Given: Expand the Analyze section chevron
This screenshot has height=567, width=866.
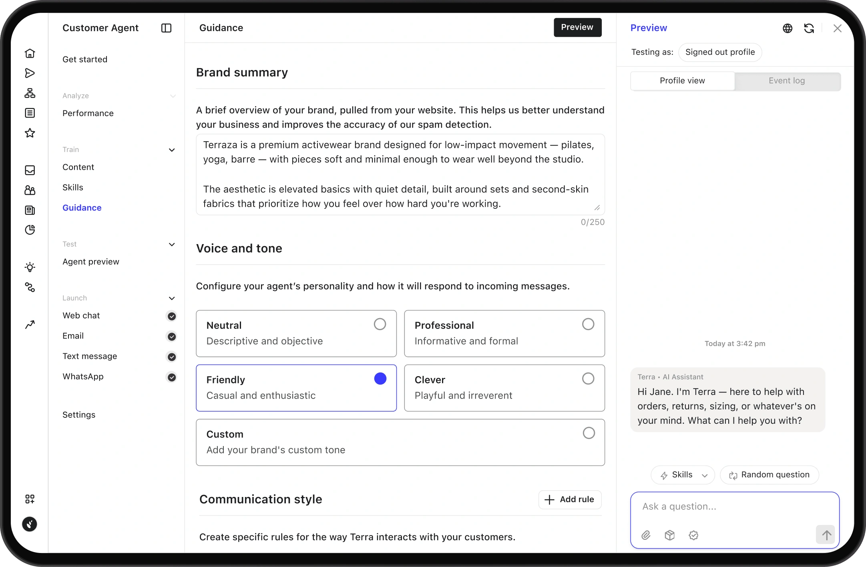Looking at the screenshot, I should coord(173,96).
